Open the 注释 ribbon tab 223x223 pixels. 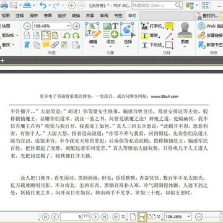coord(20,15)
